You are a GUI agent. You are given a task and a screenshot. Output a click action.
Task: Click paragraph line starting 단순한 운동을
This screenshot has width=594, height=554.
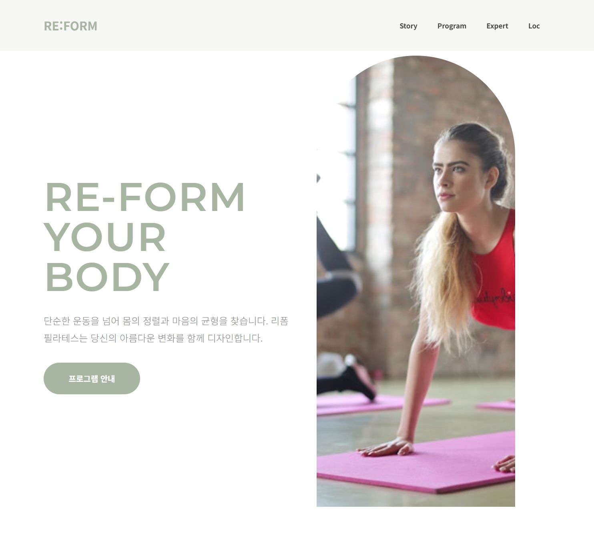[x=166, y=321]
